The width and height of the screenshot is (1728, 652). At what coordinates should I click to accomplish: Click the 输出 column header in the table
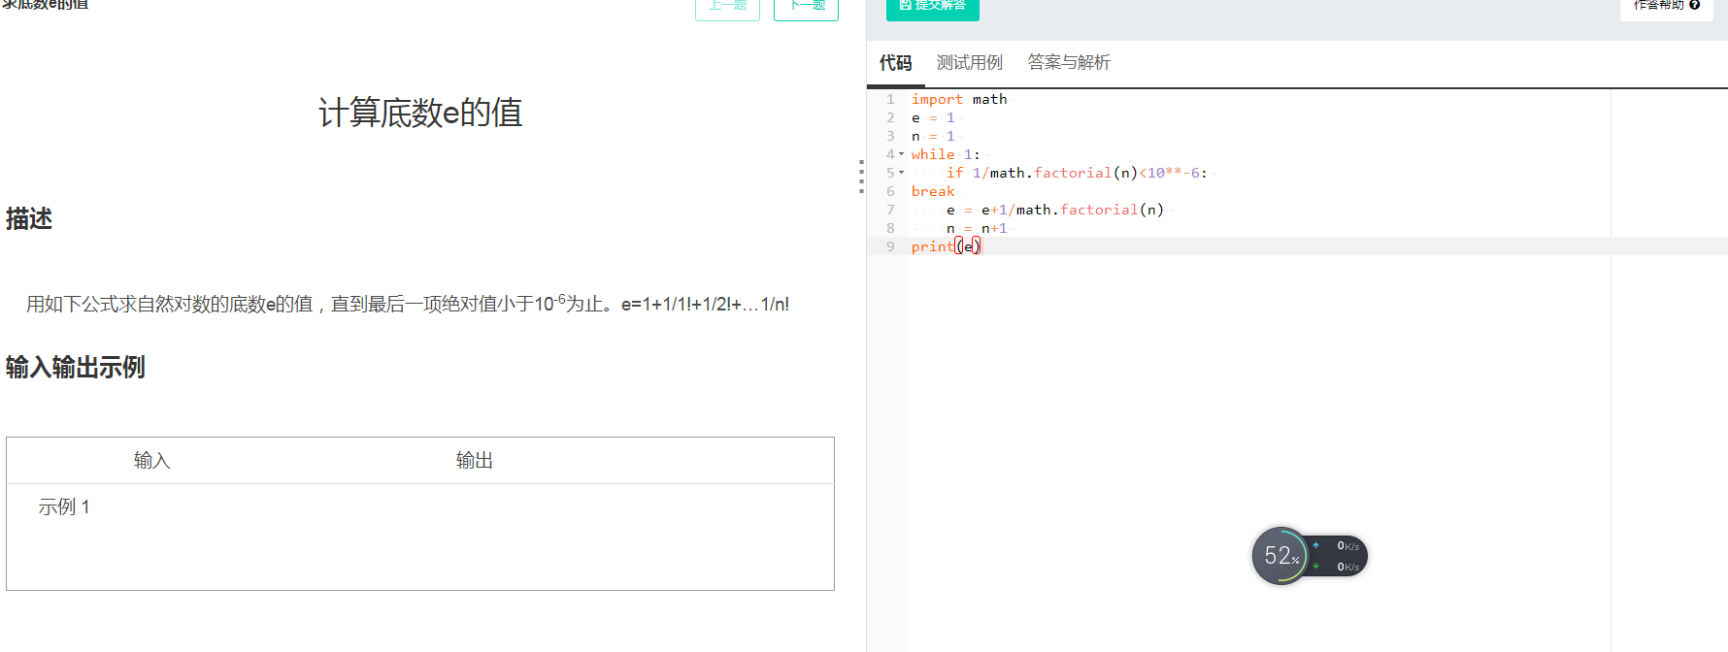(475, 461)
